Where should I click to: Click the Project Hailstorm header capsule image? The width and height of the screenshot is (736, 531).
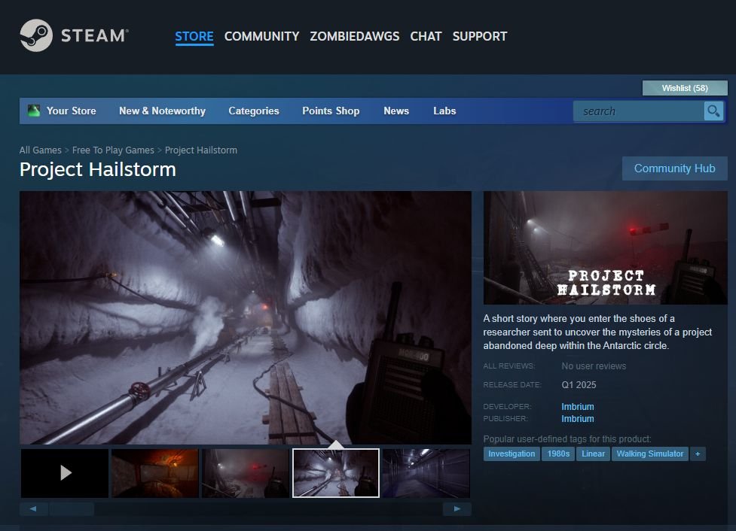(606, 247)
